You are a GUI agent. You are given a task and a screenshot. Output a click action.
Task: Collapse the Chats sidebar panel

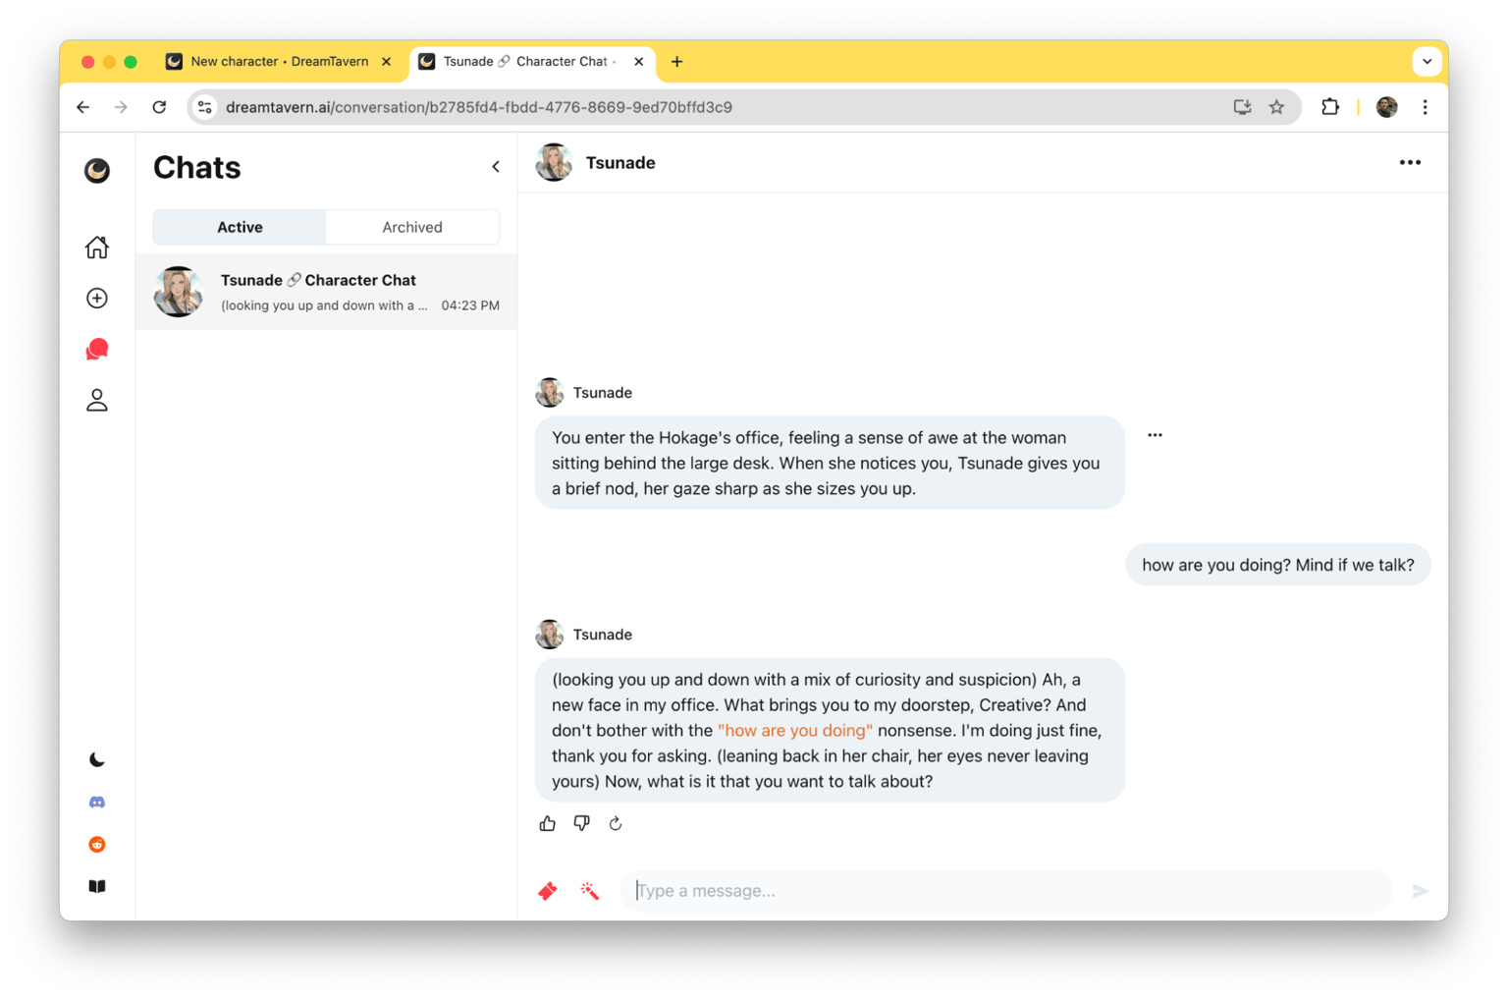pyautogui.click(x=496, y=167)
